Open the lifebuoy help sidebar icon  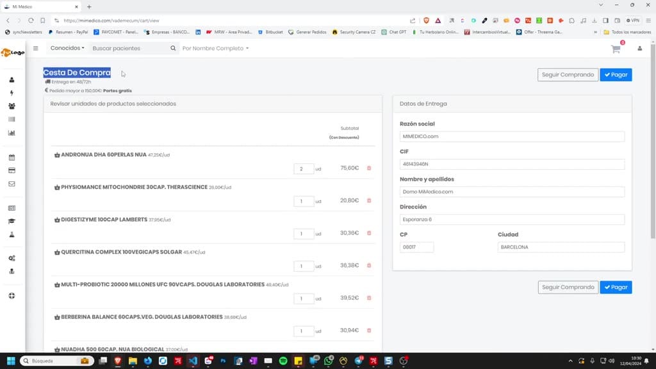12,296
